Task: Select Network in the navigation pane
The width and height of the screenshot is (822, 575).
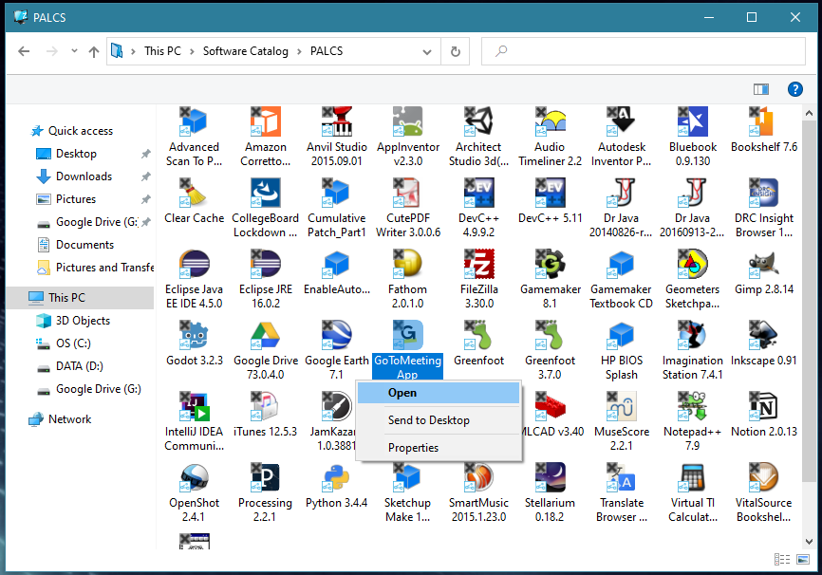Action: tap(69, 419)
